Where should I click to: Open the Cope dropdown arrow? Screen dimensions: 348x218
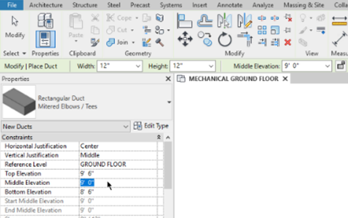click(137, 18)
